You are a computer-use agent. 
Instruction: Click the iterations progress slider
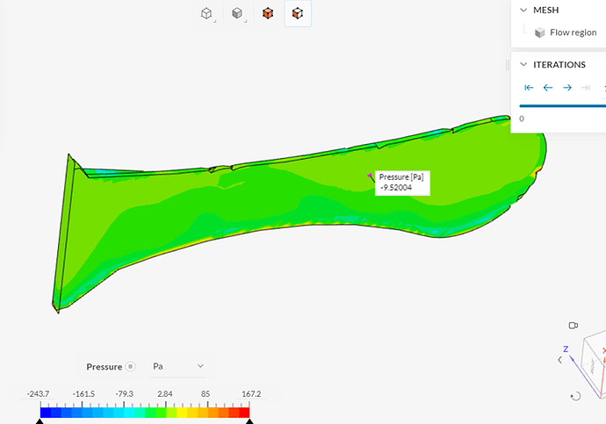pyautogui.click(x=562, y=105)
